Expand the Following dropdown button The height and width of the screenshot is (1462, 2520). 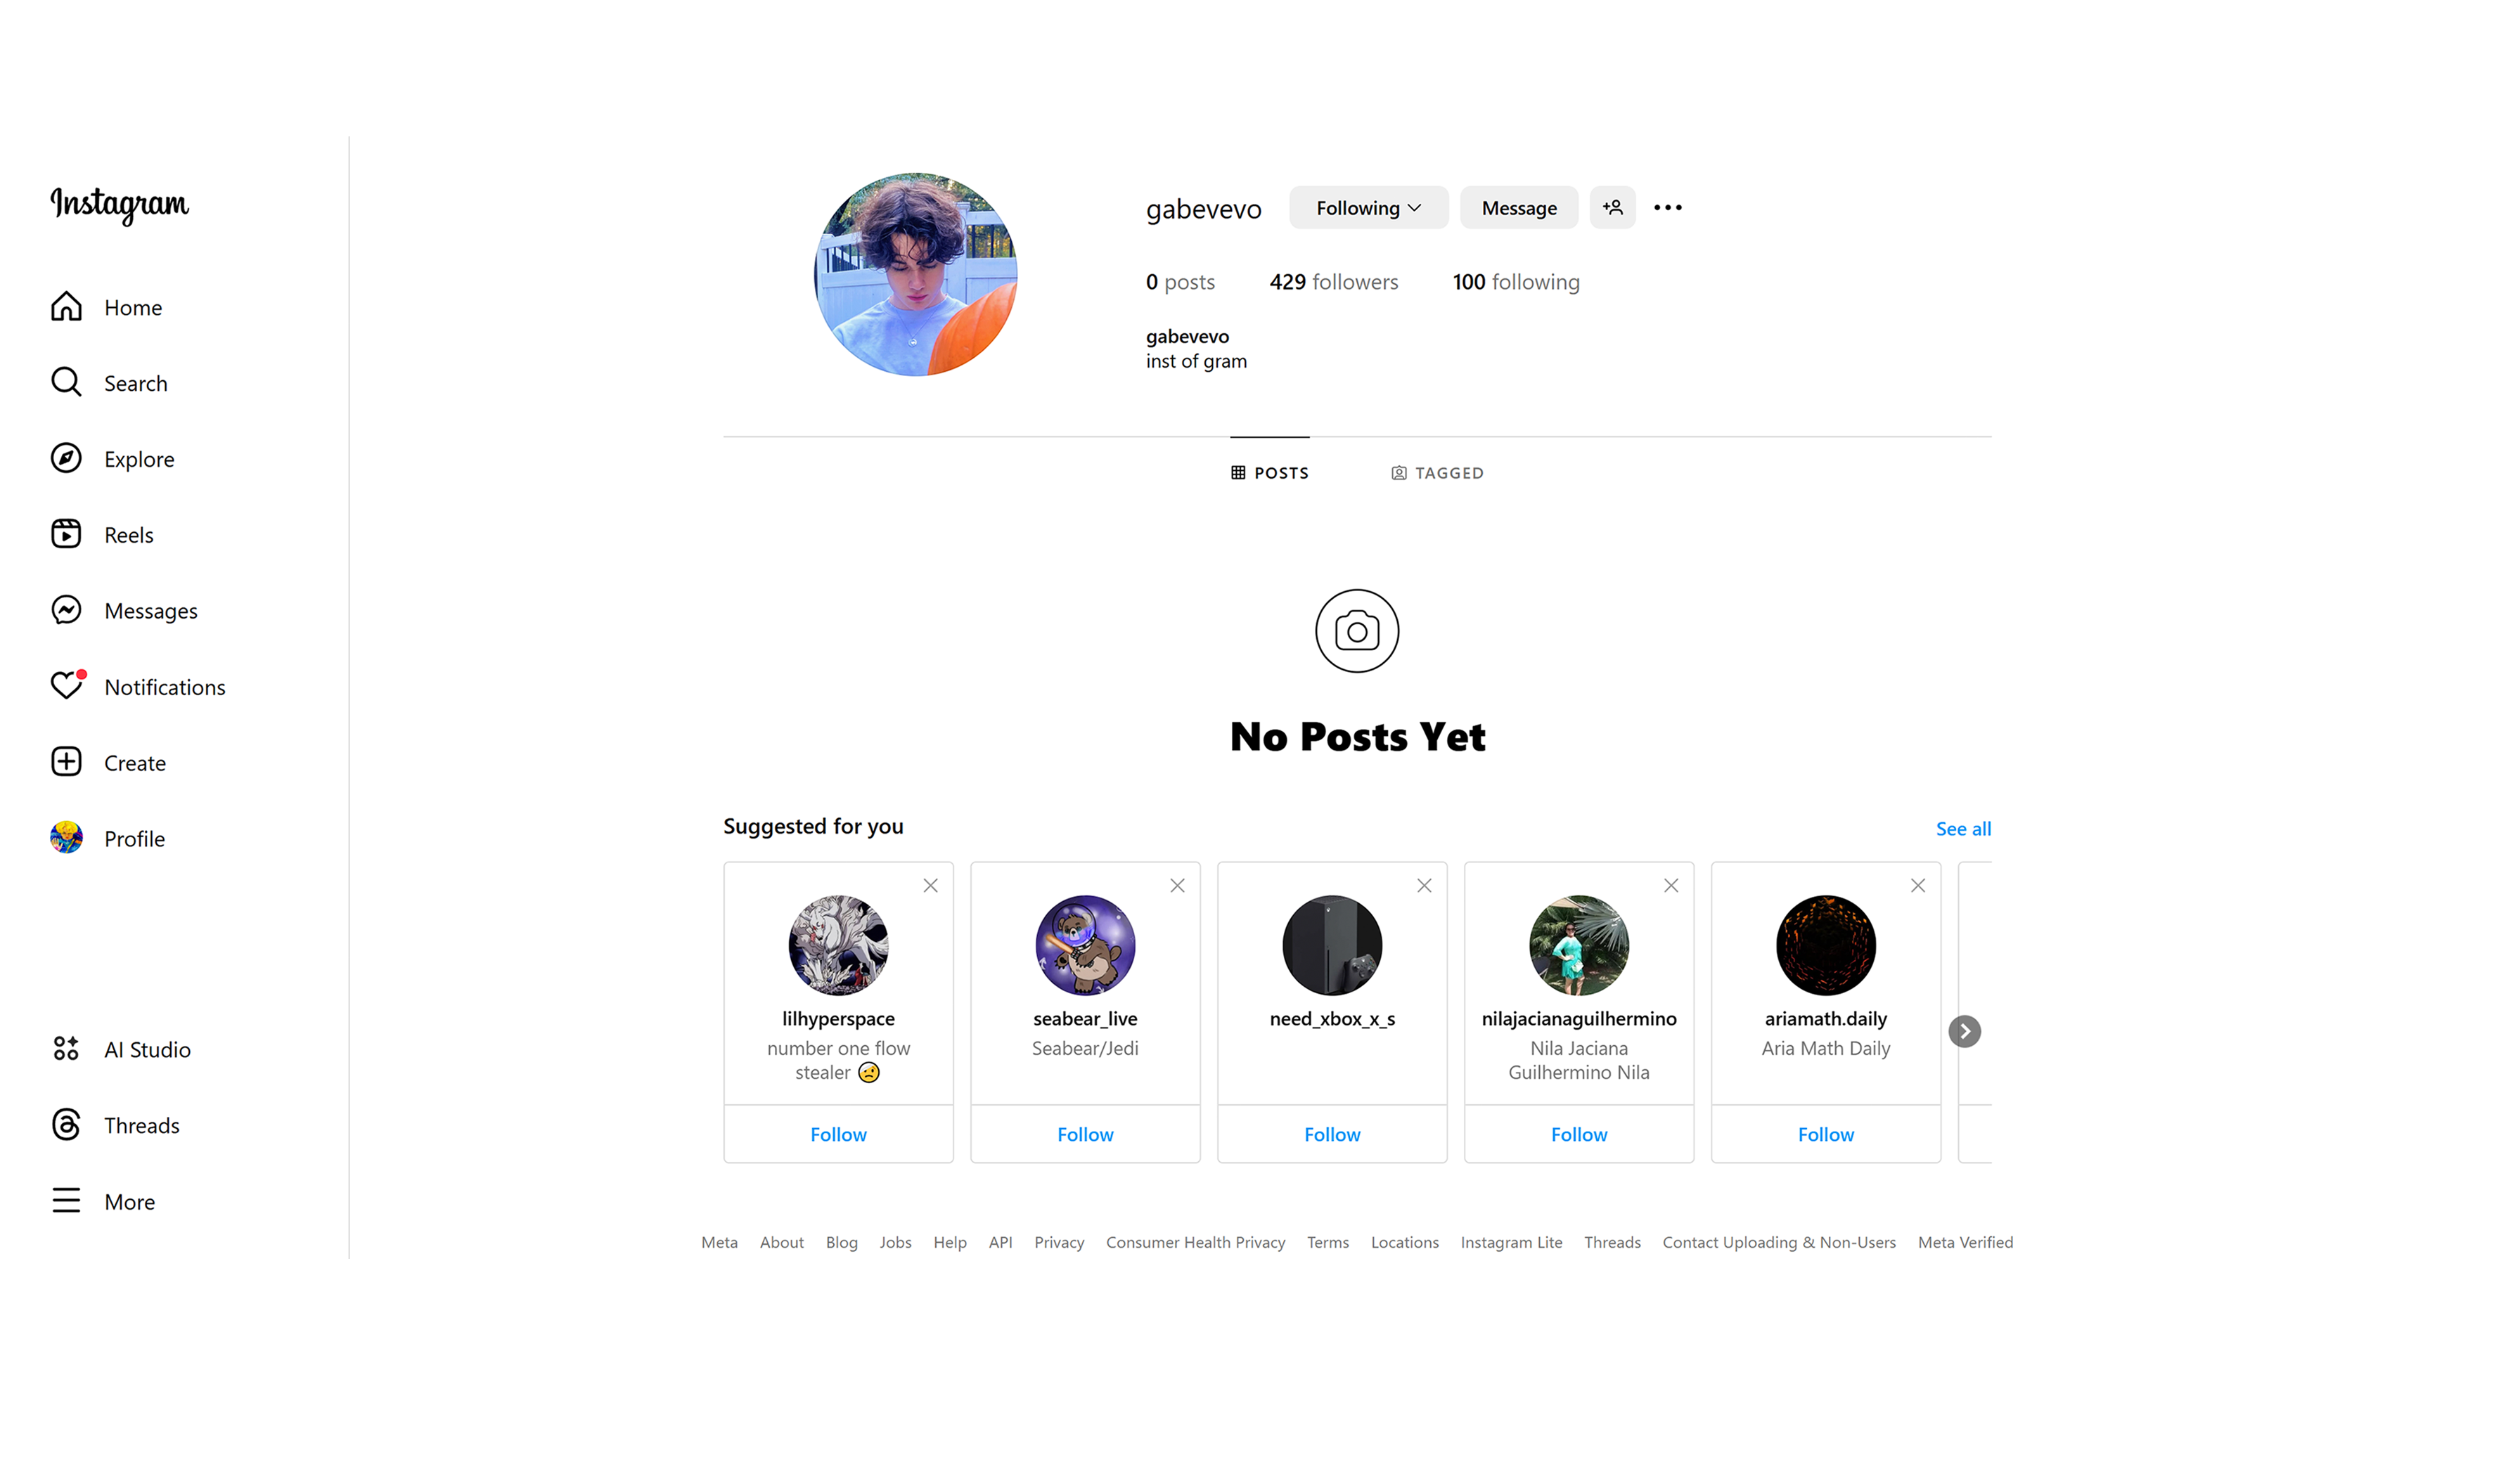(1368, 207)
